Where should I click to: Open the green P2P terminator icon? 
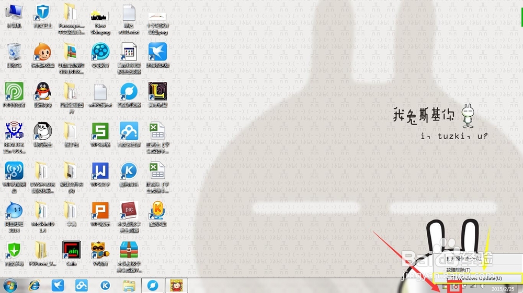tap(14, 95)
